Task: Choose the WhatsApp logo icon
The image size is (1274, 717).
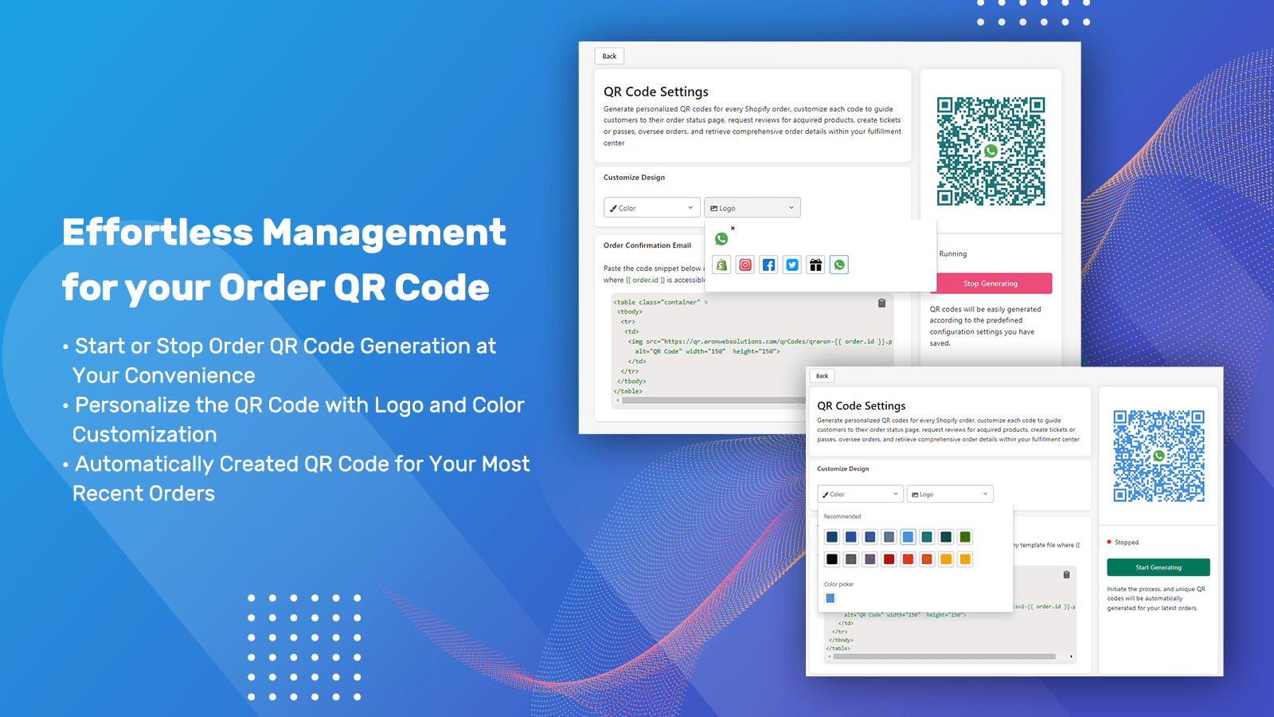Action: (x=839, y=264)
